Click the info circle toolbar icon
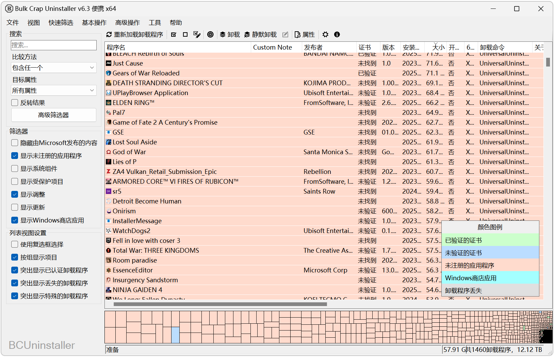The width and height of the screenshot is (554, 357). 337,35
